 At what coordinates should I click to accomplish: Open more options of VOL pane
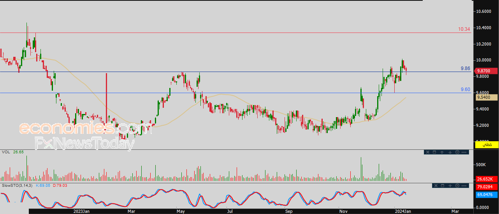(x=464, y=152)
